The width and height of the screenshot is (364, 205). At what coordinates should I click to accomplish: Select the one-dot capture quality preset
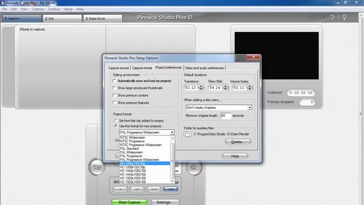pos(120,189)
